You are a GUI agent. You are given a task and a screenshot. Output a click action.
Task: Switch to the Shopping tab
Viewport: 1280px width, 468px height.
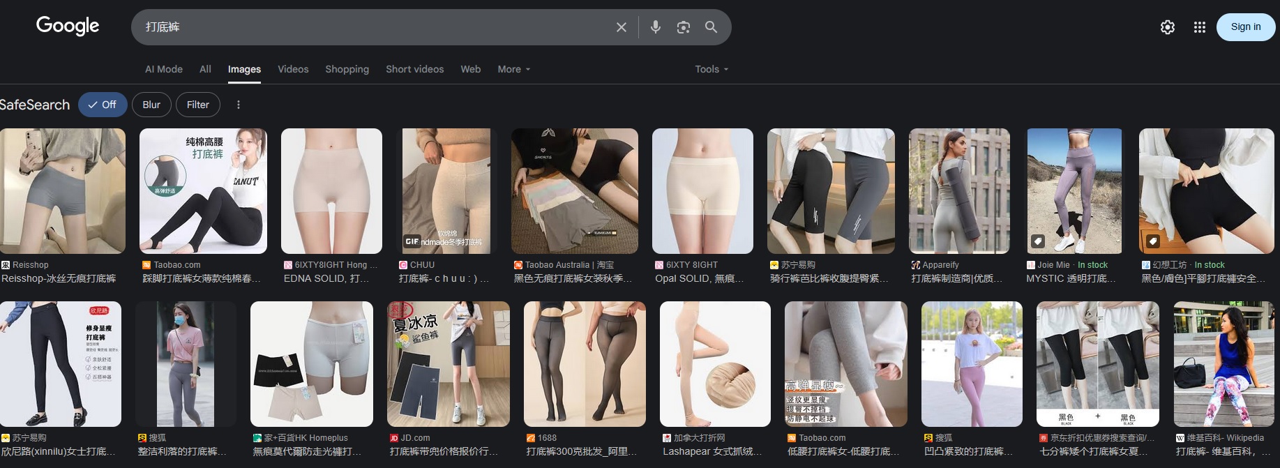click(x=347, y=69)
